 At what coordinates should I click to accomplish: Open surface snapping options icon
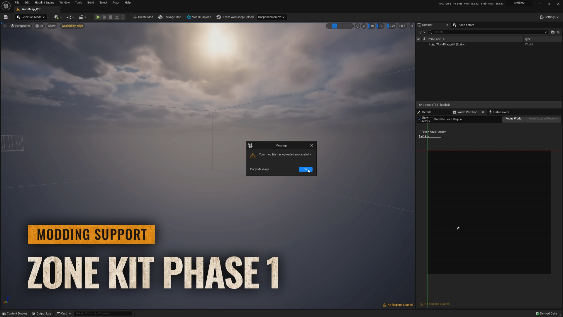click(364, 26)
